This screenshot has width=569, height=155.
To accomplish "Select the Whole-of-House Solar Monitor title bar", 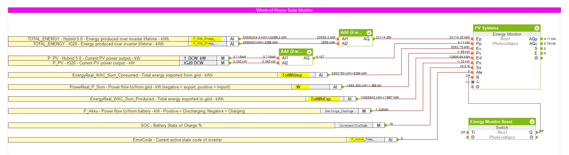I will 284,10.
